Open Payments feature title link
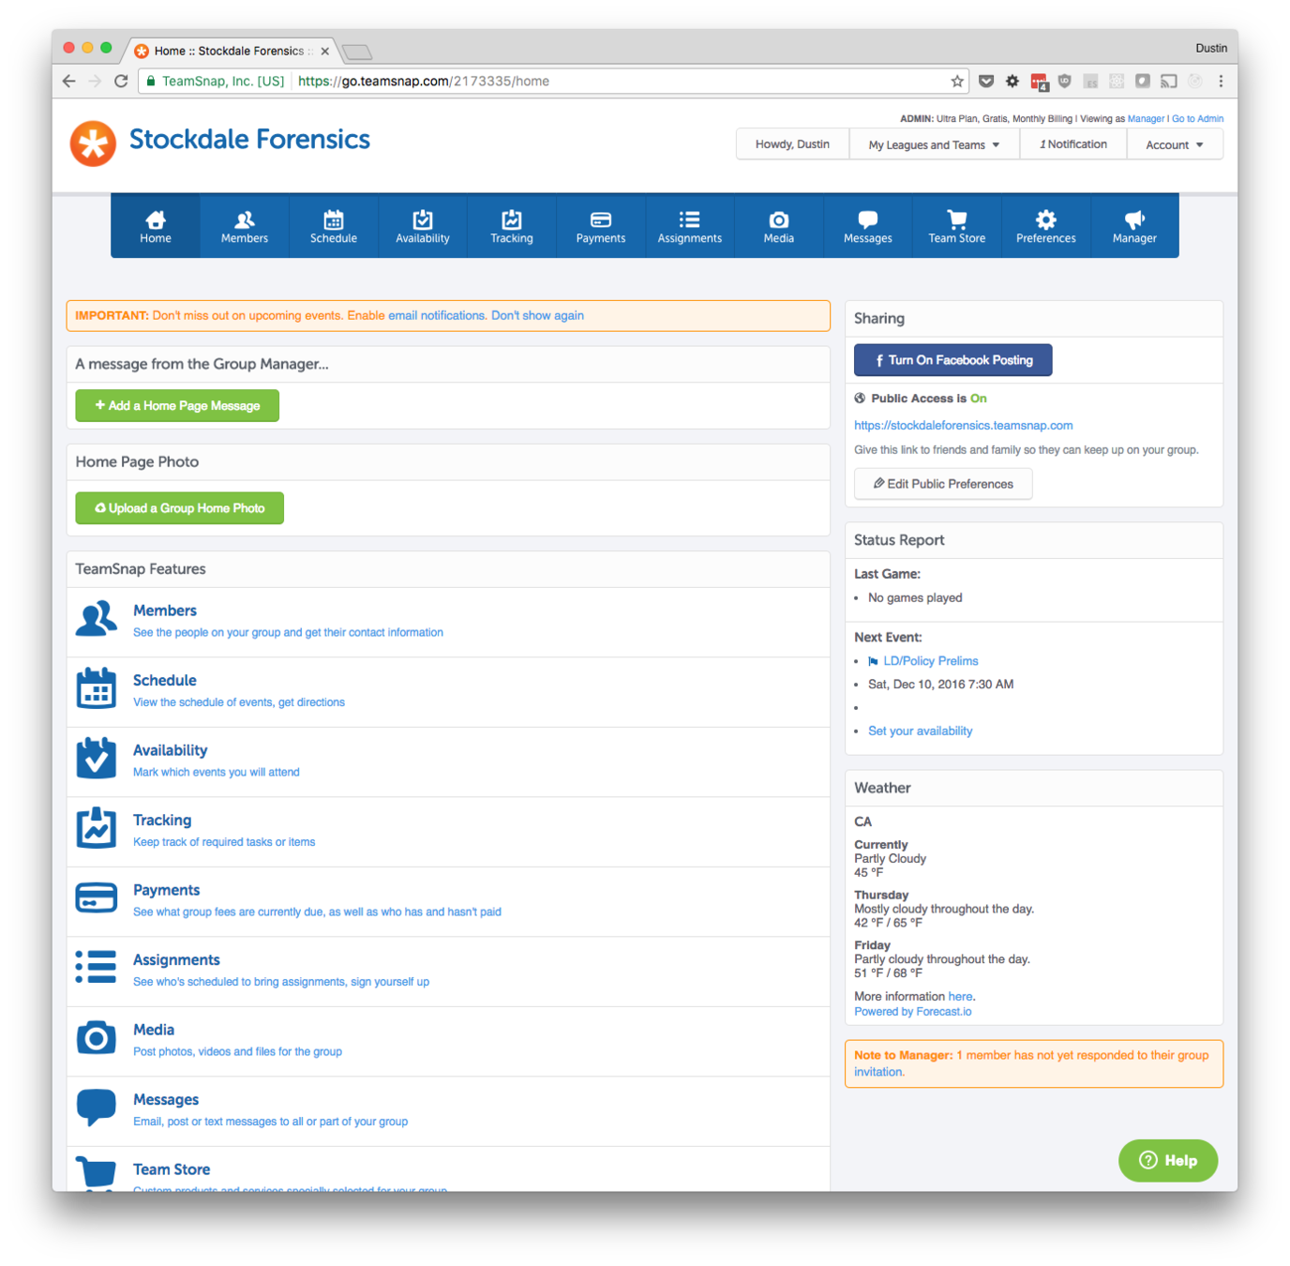 tap(166, 890)
